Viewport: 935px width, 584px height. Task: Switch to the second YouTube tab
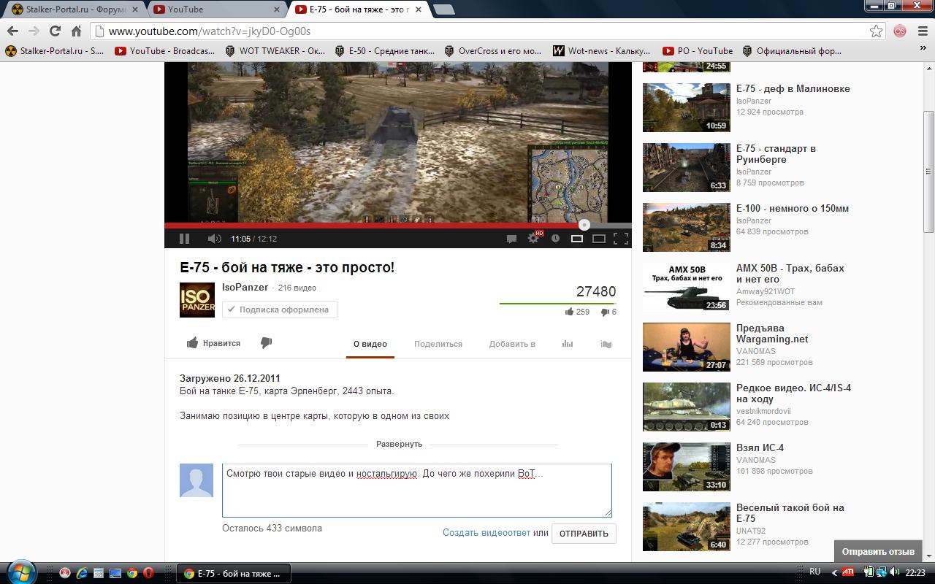216,9
